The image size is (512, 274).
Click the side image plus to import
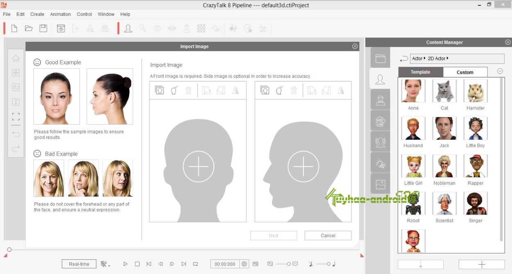click(x=303, y=166)
